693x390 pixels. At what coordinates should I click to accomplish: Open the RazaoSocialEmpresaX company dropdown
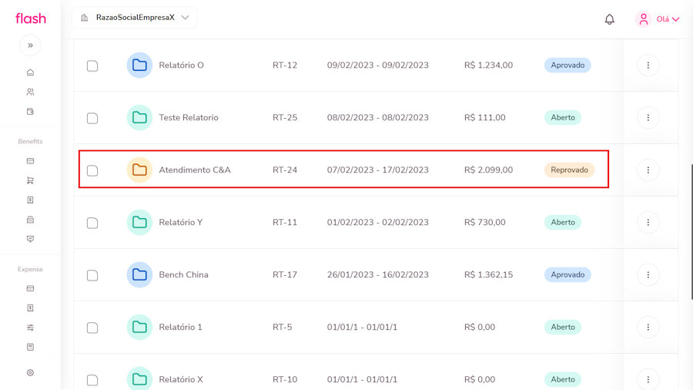(135, 18)
